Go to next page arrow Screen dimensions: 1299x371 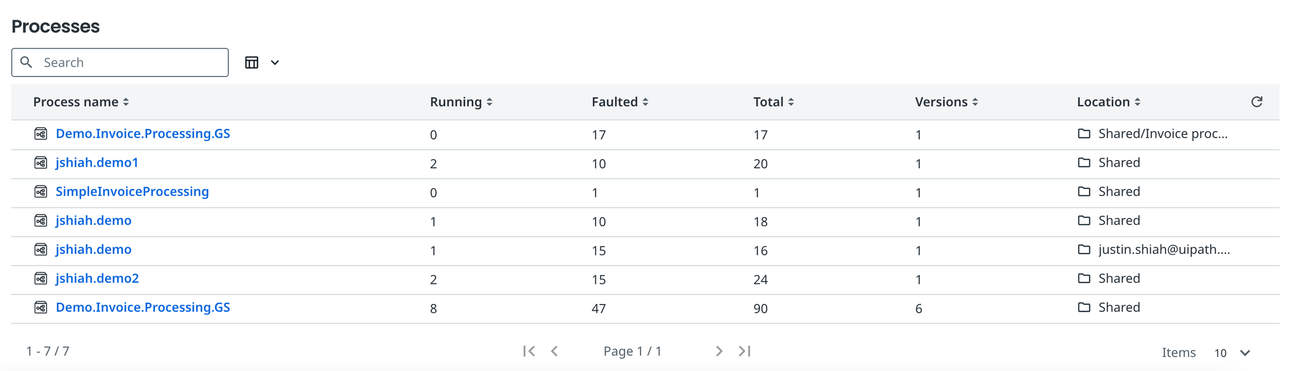pos(719,351)
